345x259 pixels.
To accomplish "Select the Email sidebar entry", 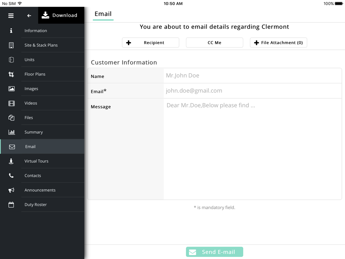I will click(x=42, y=147).
